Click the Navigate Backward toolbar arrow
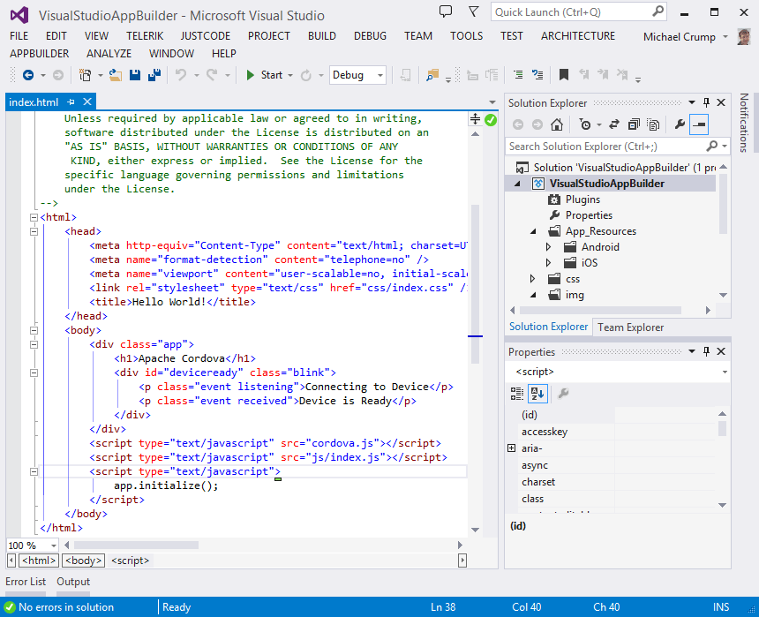Screen dimensions: 759x617 28,76
